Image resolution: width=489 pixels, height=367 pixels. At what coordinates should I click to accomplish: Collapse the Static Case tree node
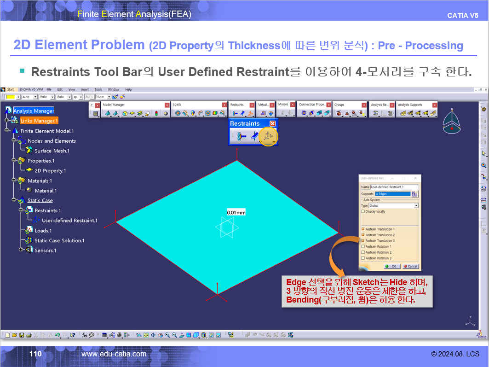[x=14, y=201]
